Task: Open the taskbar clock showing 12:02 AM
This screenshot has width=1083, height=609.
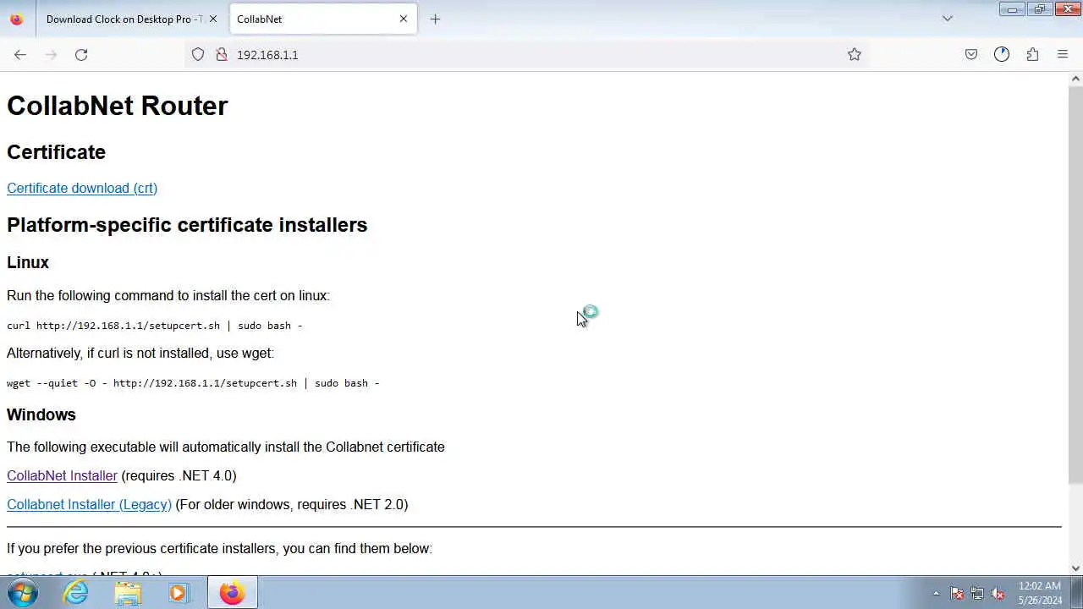Action: tap(1040, 593)
